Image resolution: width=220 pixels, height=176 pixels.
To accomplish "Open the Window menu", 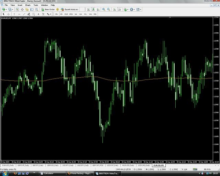I will 44,5.
